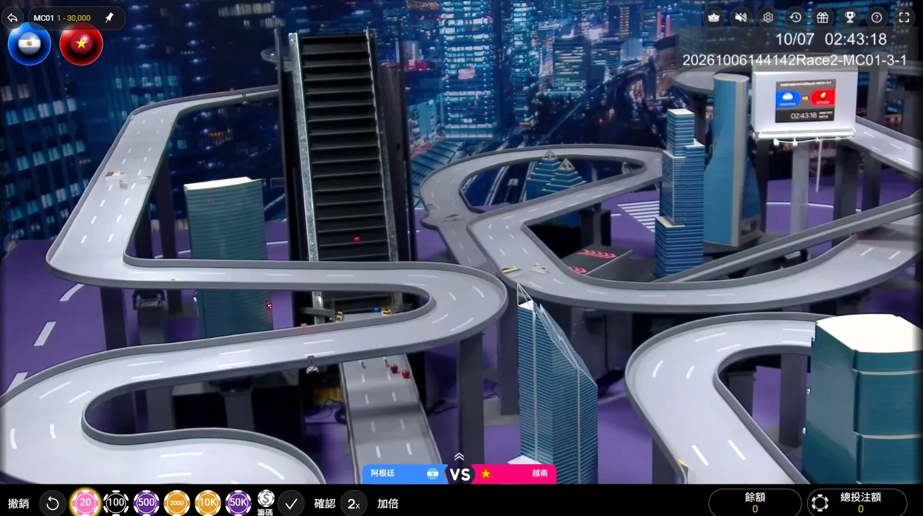923x516 pixels.
Task: Click the race ID 20261006144142Race2-MC01-3-1
Action: (794, 60)
